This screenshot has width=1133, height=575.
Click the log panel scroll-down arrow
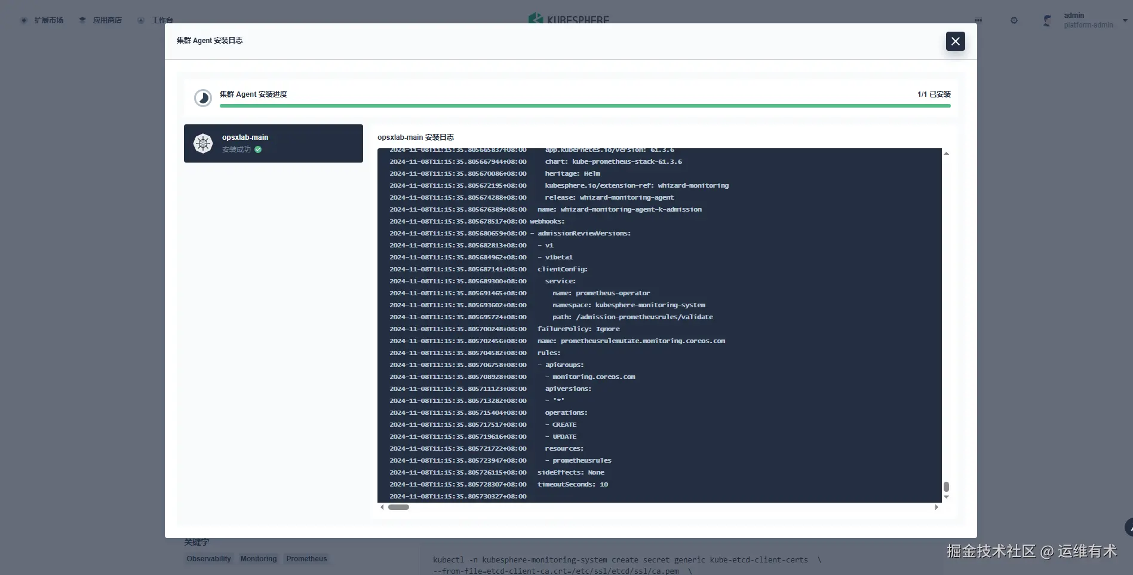click(x=946, y=497)
